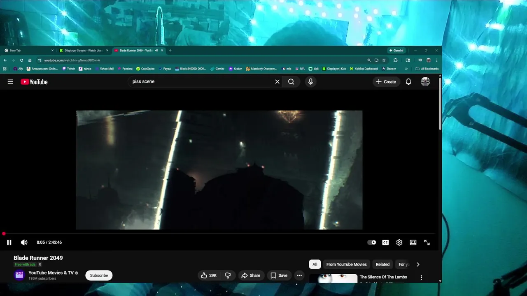Open Chrome three-dot menu
Screen dimensions: 527x296
(437, 60)
